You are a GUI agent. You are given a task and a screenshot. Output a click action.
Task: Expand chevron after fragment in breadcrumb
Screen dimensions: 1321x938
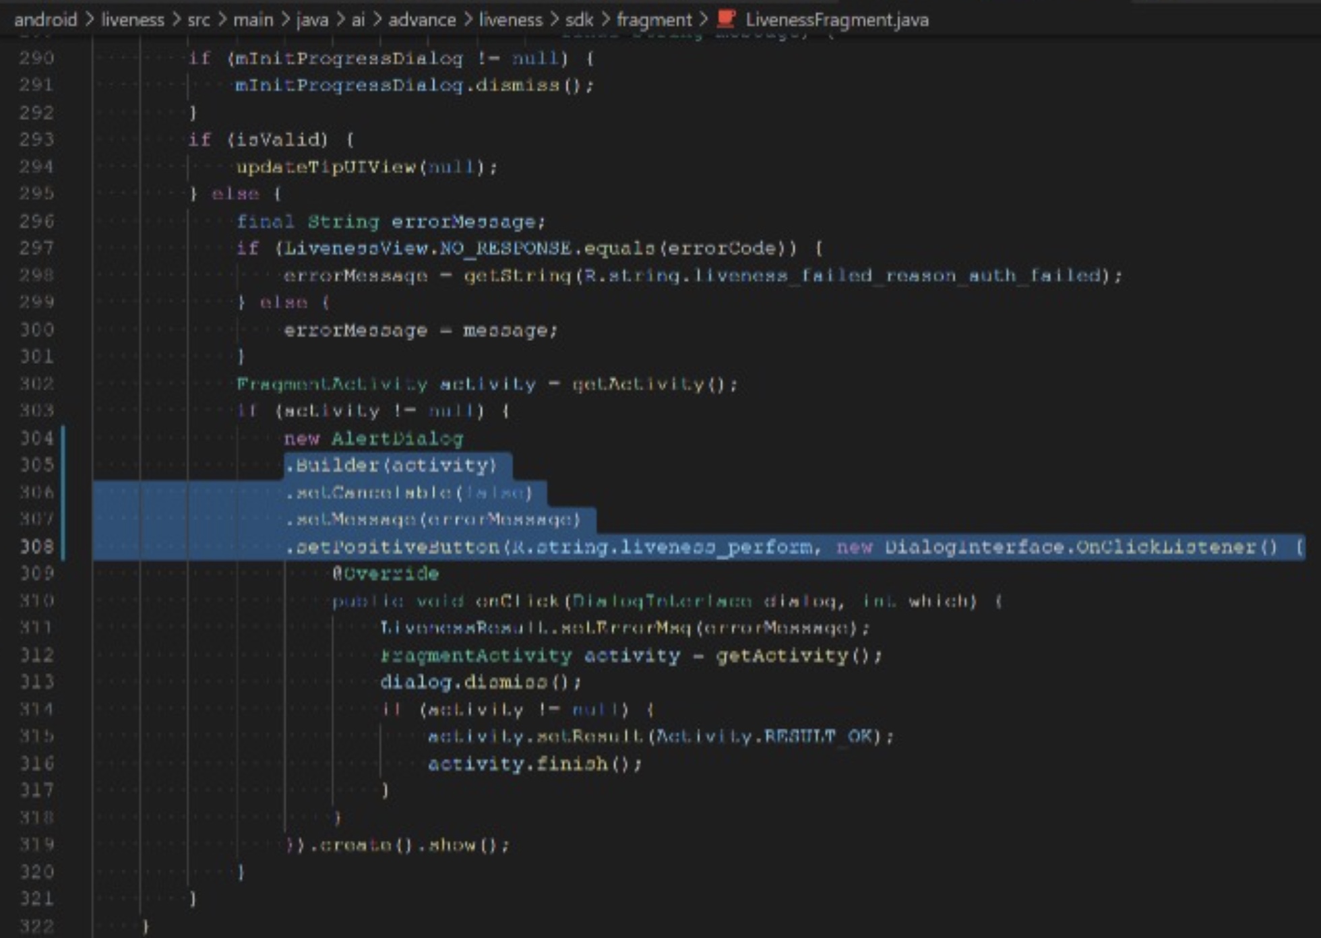pyautogui.click(x=704, y=20)
